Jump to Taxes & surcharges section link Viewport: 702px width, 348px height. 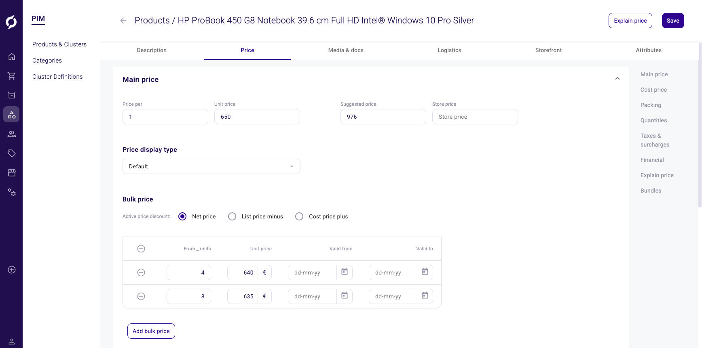coord(655,140)
